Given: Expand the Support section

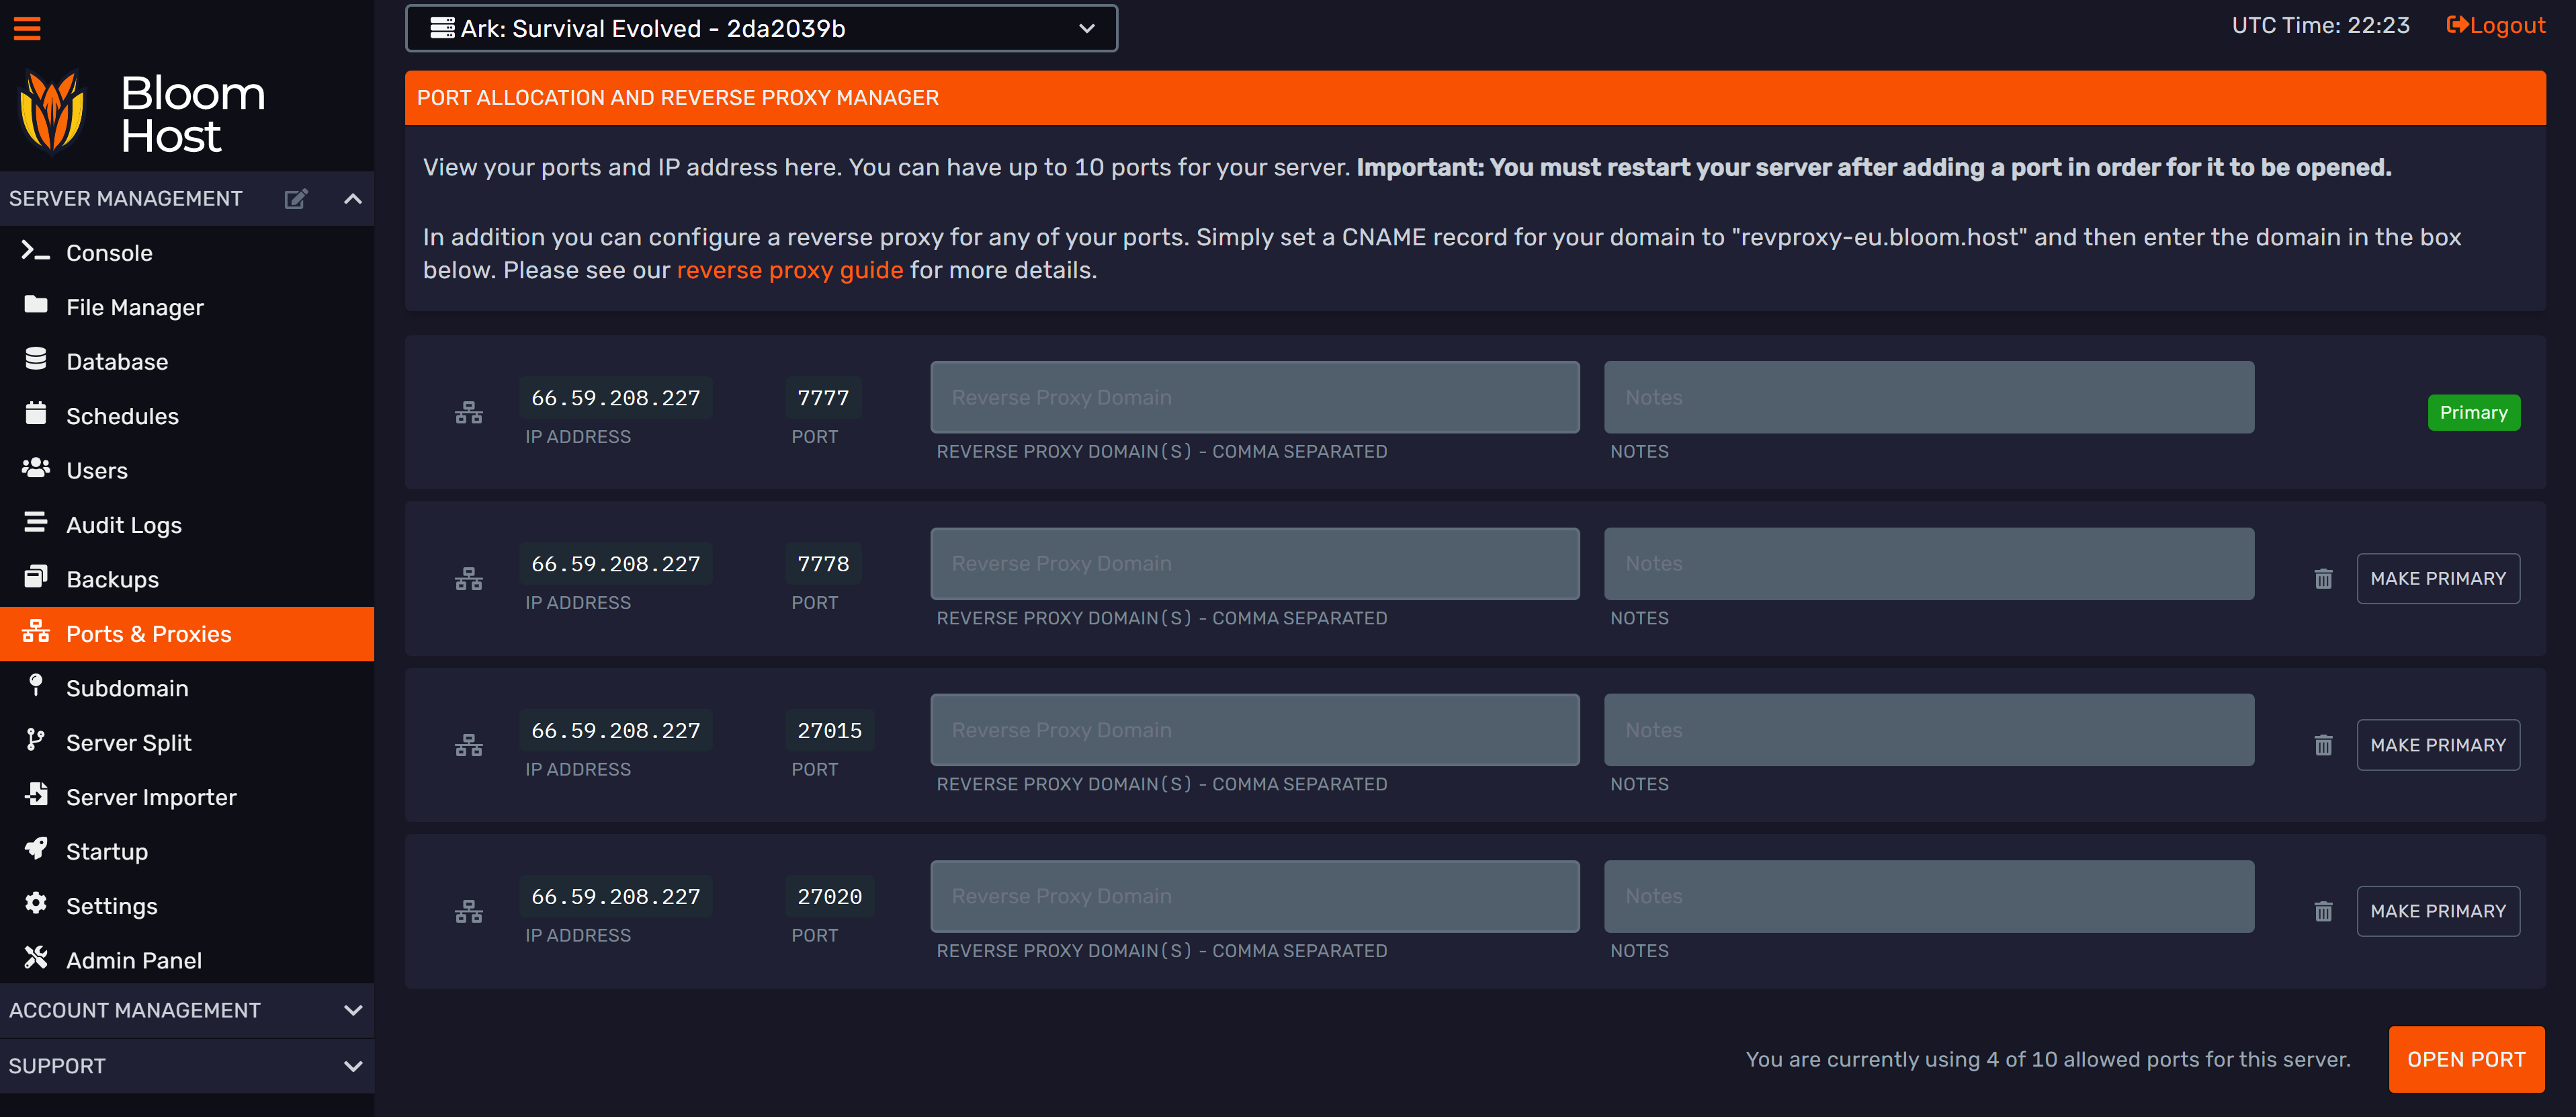Looking at the screenshot, I should 352,1066.
